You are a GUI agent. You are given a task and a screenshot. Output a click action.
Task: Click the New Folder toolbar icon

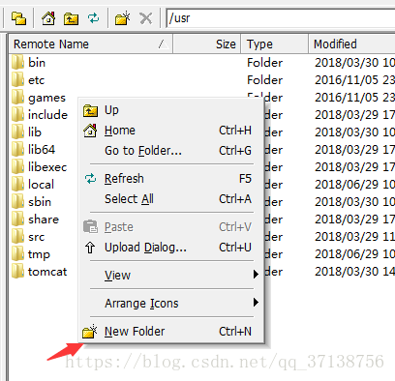[x=123, y=18]
